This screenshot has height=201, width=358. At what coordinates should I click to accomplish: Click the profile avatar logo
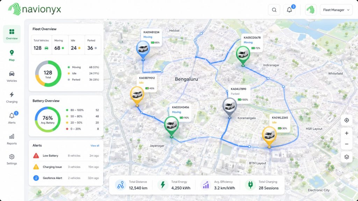(x=311, y=10)
